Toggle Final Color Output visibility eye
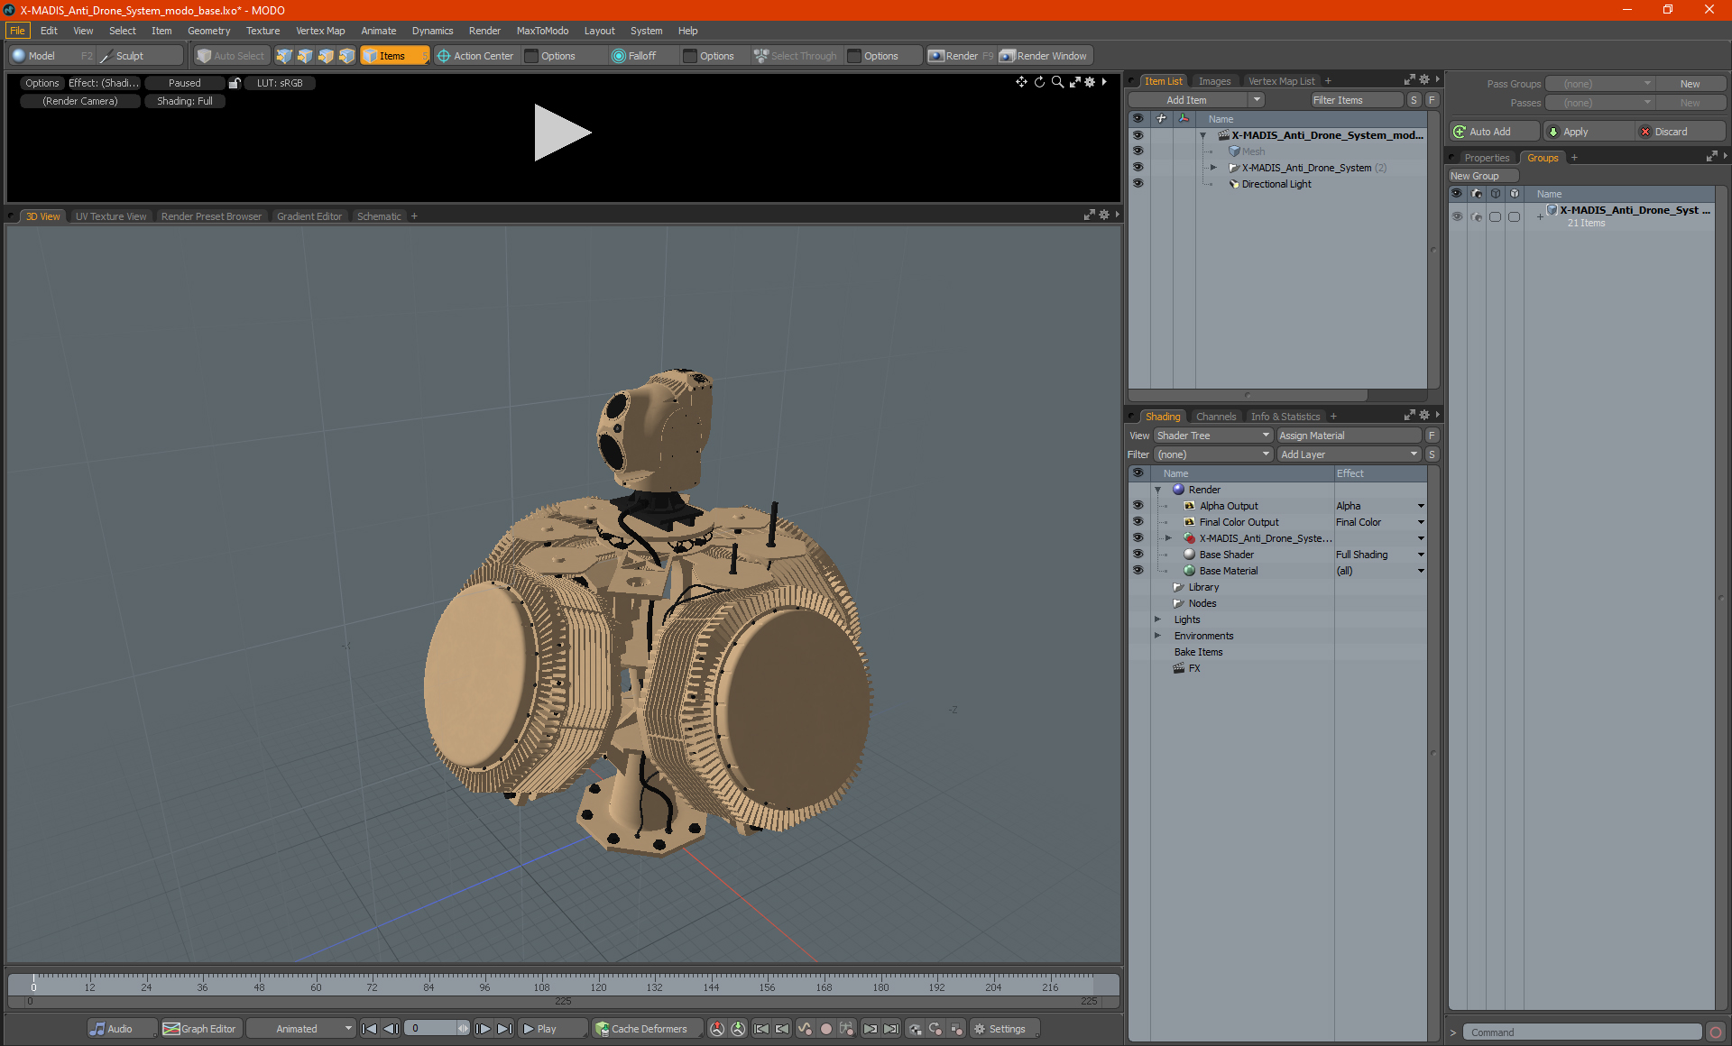Image resolution: width=1732 pixels, height=1046 pixels. (x=1138, y=521)
